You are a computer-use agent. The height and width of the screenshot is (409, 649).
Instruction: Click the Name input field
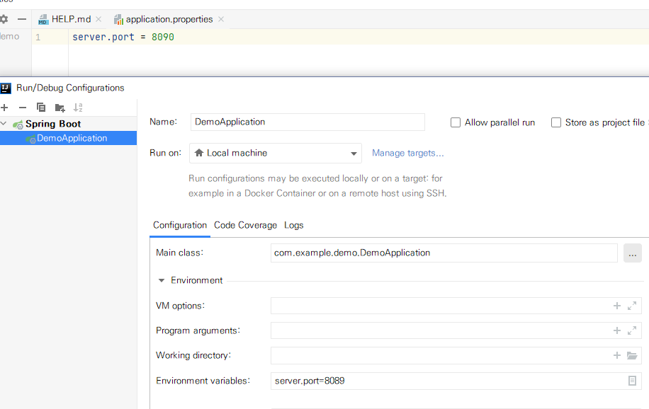[x=307, y=122]
